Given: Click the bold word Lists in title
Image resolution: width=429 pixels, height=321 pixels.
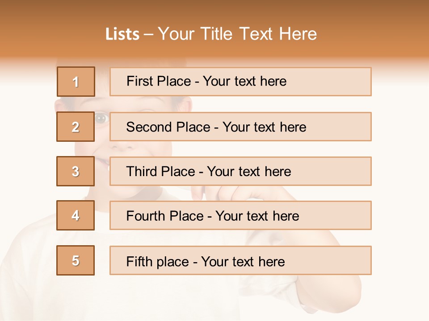Looking at the screenshot, I should click(122, 34).
